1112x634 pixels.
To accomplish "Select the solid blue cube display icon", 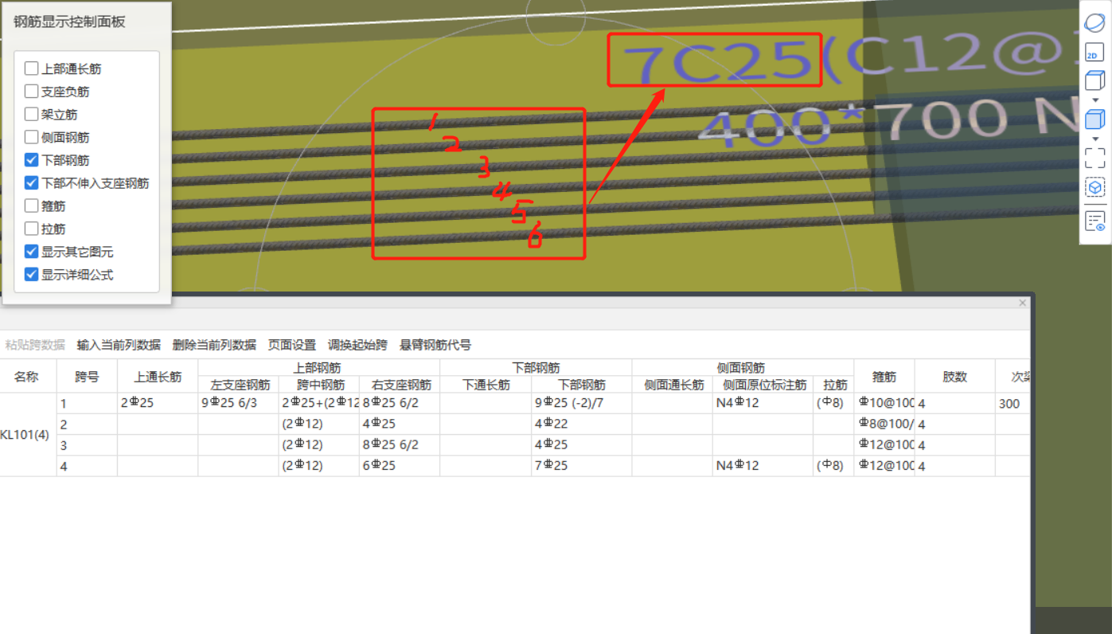I will tap(1094, 120).
